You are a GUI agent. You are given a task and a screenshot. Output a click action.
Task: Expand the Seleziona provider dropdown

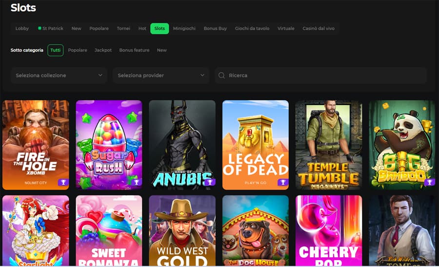tap(161, 76)
